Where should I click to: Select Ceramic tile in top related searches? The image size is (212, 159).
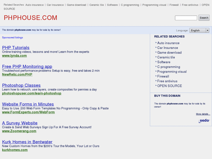click(97, 5)
